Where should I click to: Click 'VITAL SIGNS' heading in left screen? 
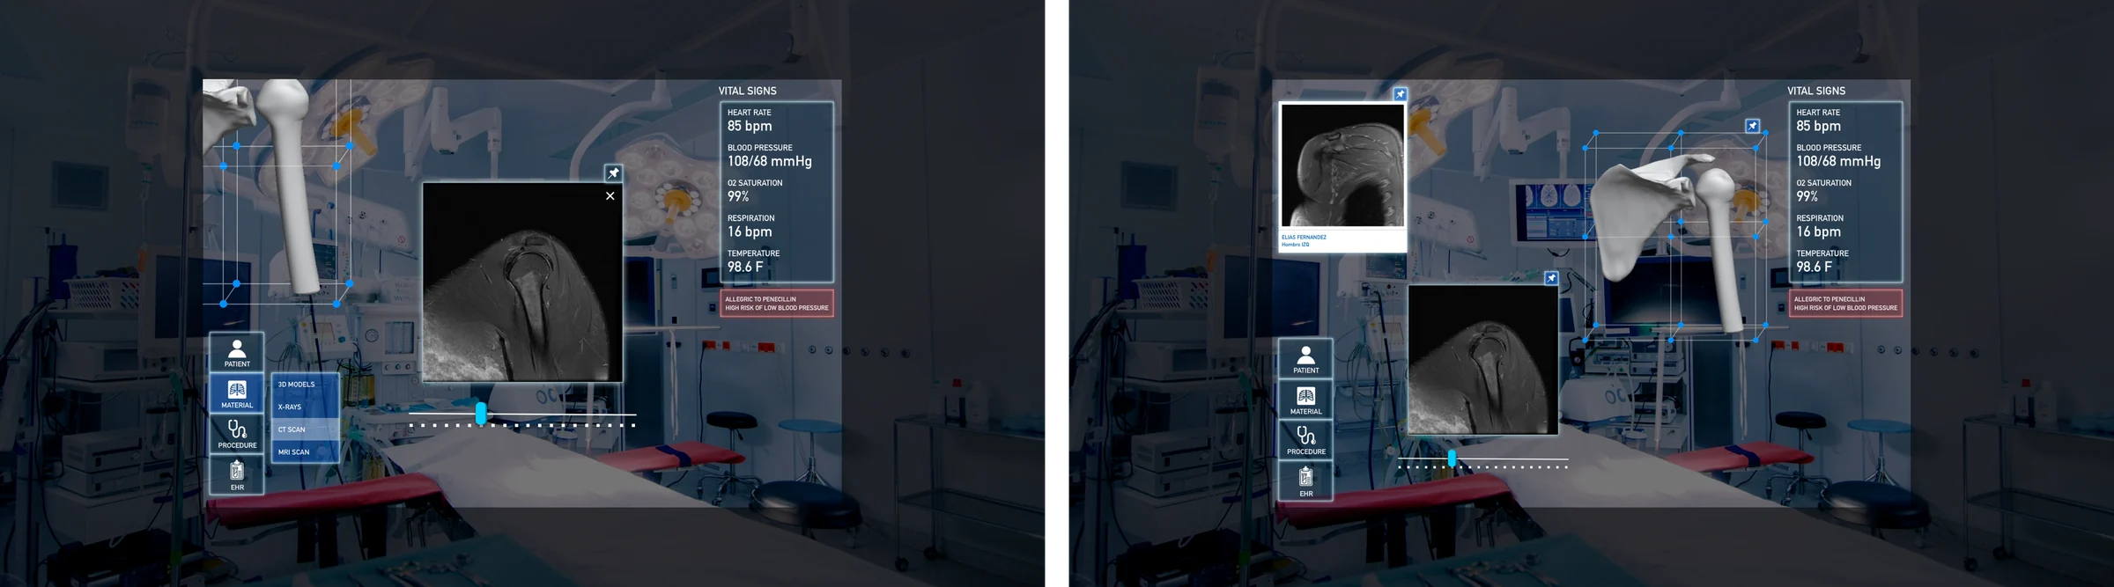click(x=747, y=91)
